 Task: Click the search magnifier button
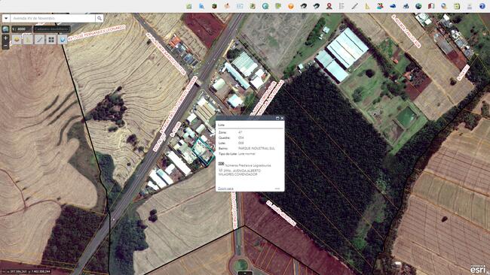(100, 18)
